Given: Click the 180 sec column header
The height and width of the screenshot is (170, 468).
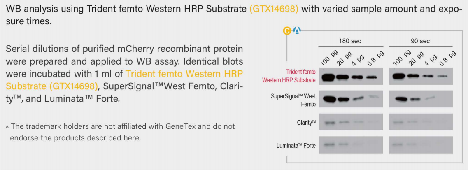Looking at the screenshot, I should tap(350, 41).
